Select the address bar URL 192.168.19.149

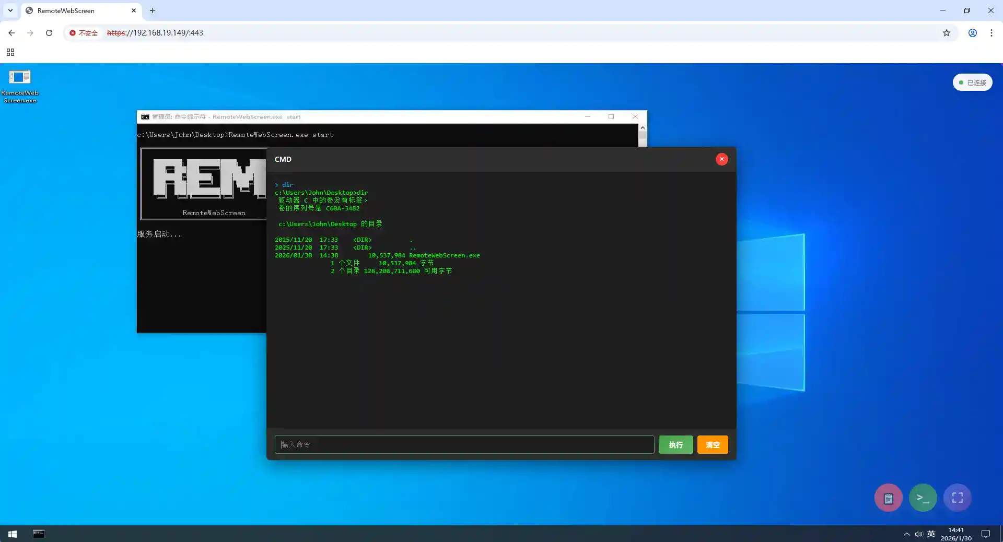pyautogui.click(x=155, y=33)
